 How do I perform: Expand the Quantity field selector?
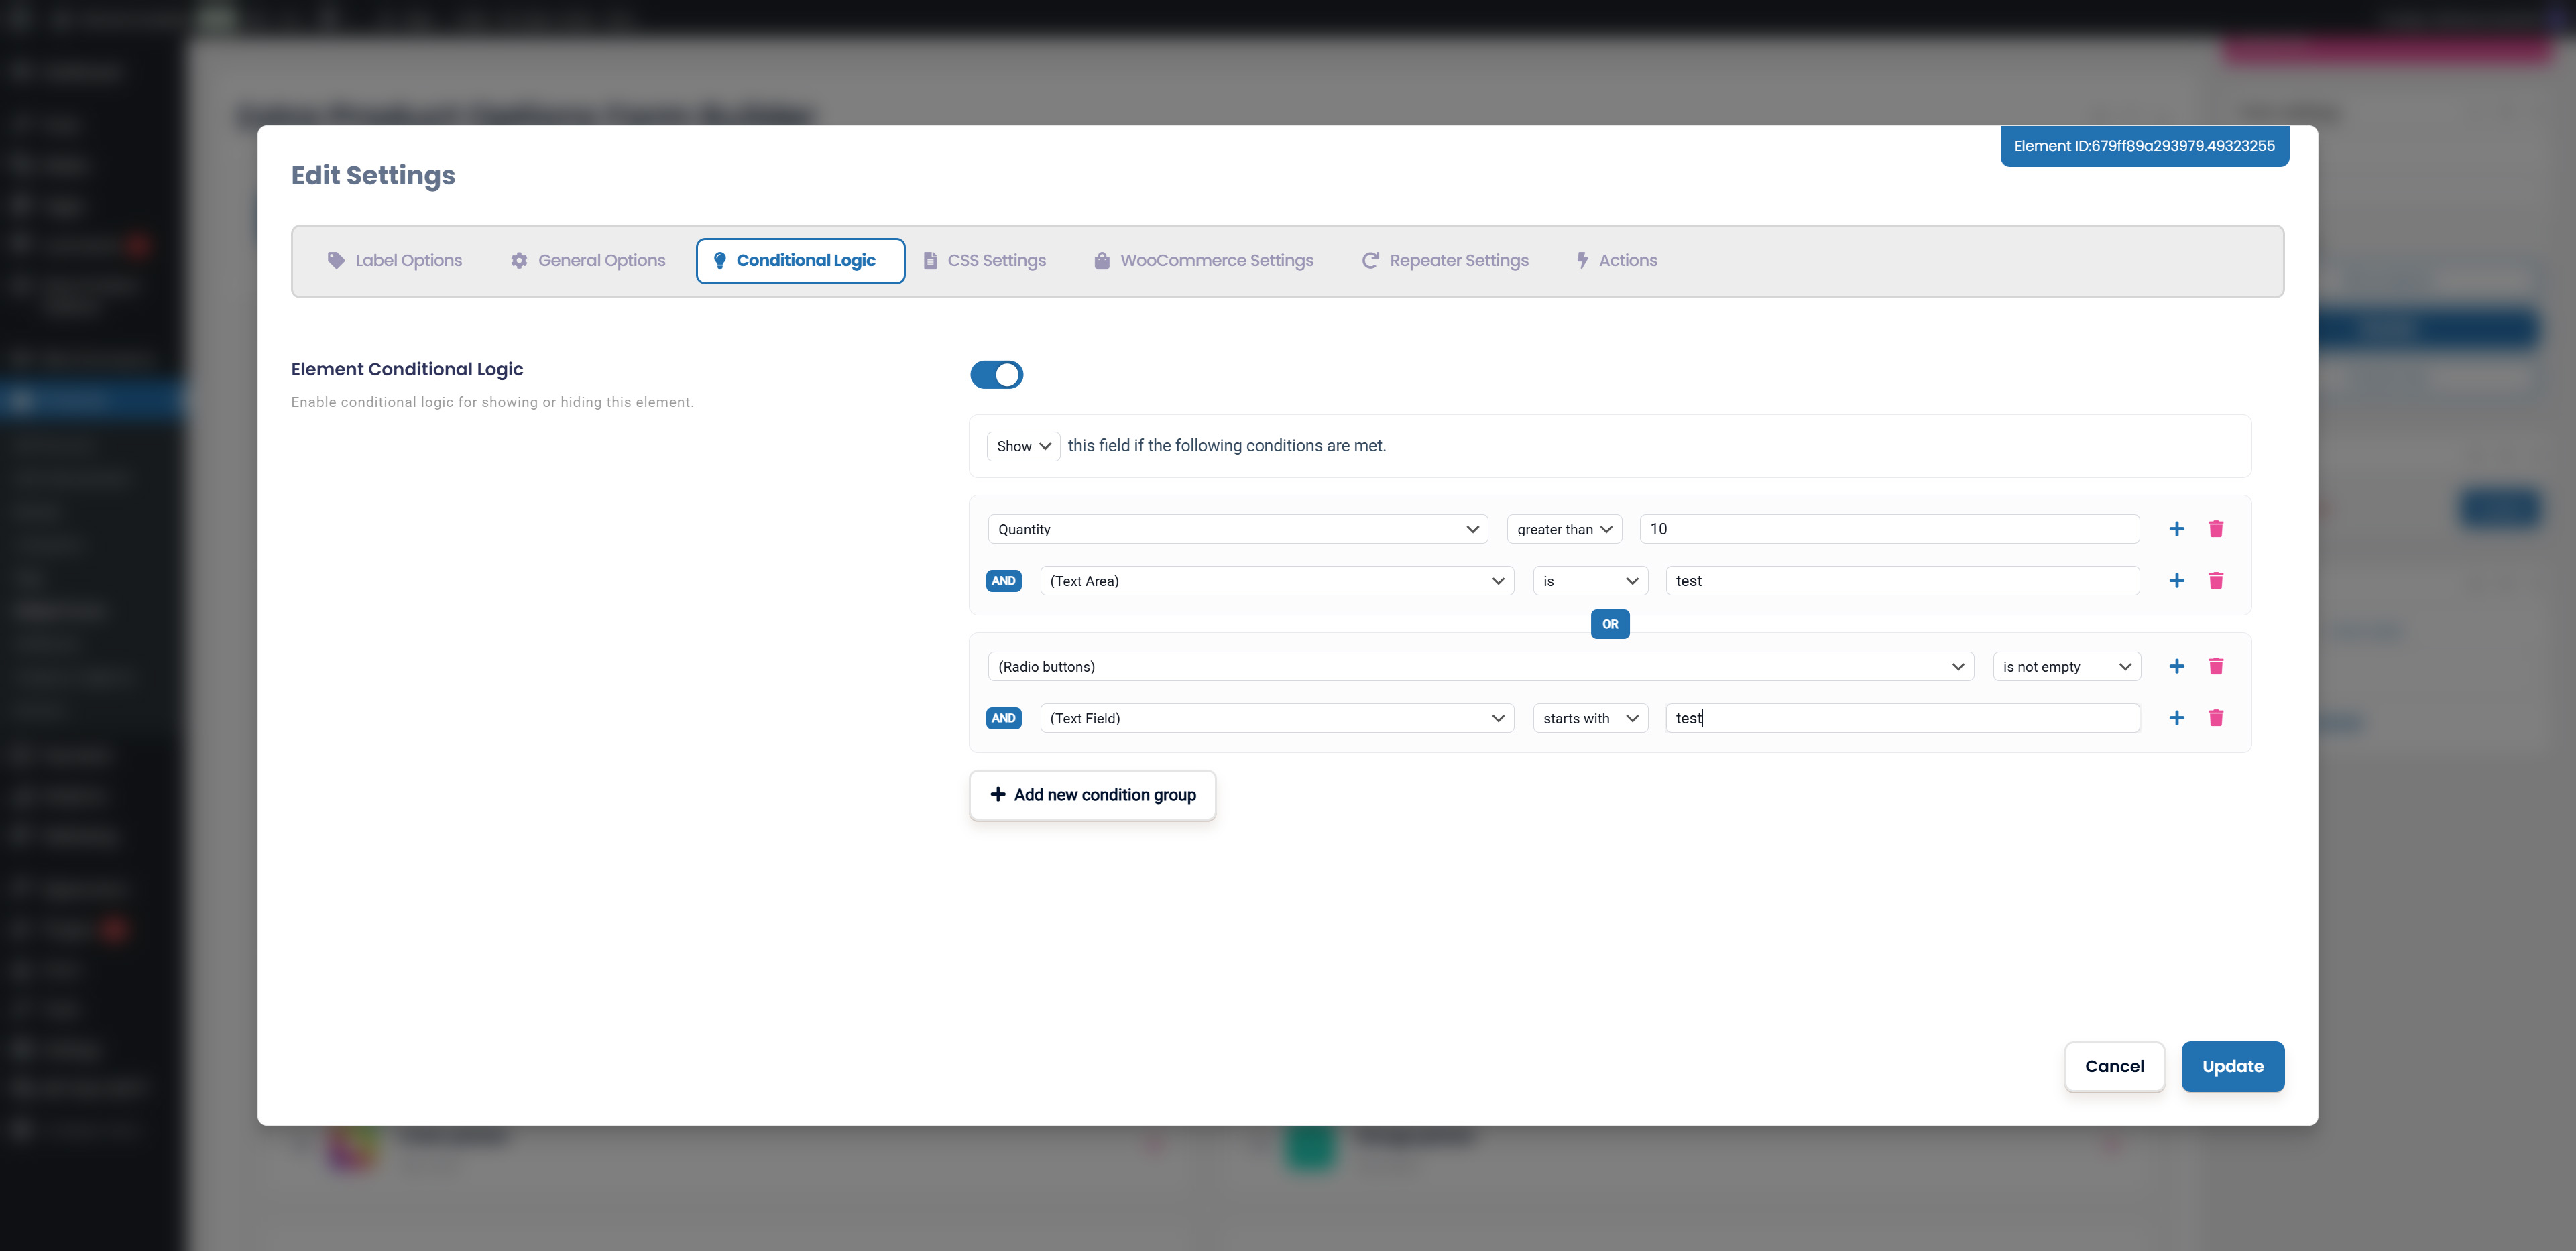(1237, 529)
